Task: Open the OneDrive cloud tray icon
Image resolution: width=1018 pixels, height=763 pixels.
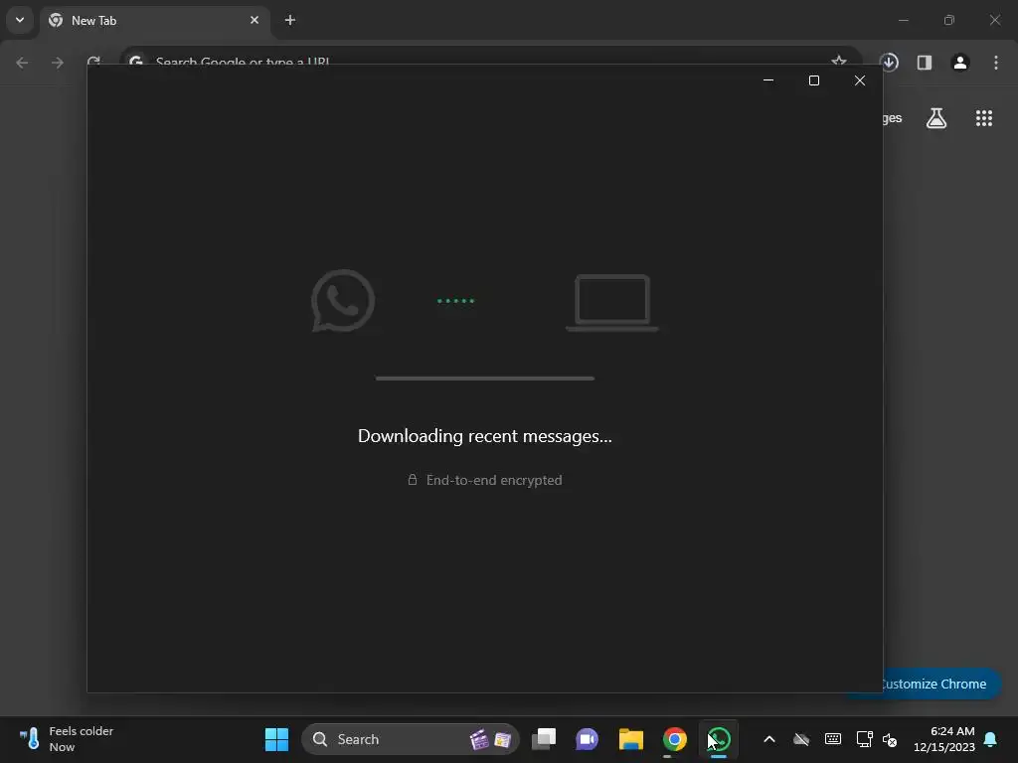Action: [x=801, y=739]
